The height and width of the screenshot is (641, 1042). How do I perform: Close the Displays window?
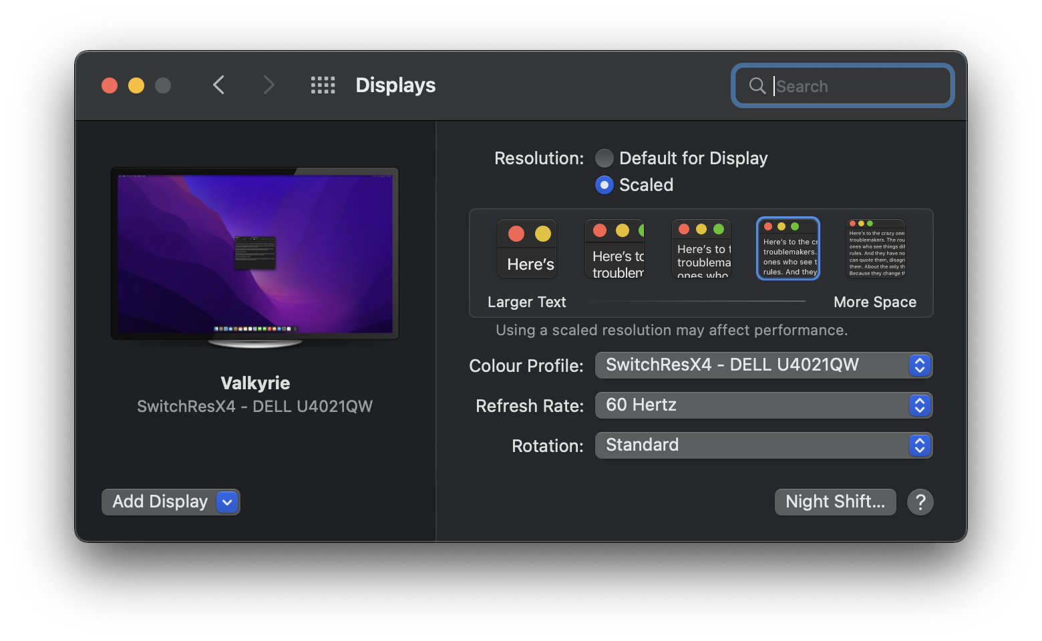point(110,85)
